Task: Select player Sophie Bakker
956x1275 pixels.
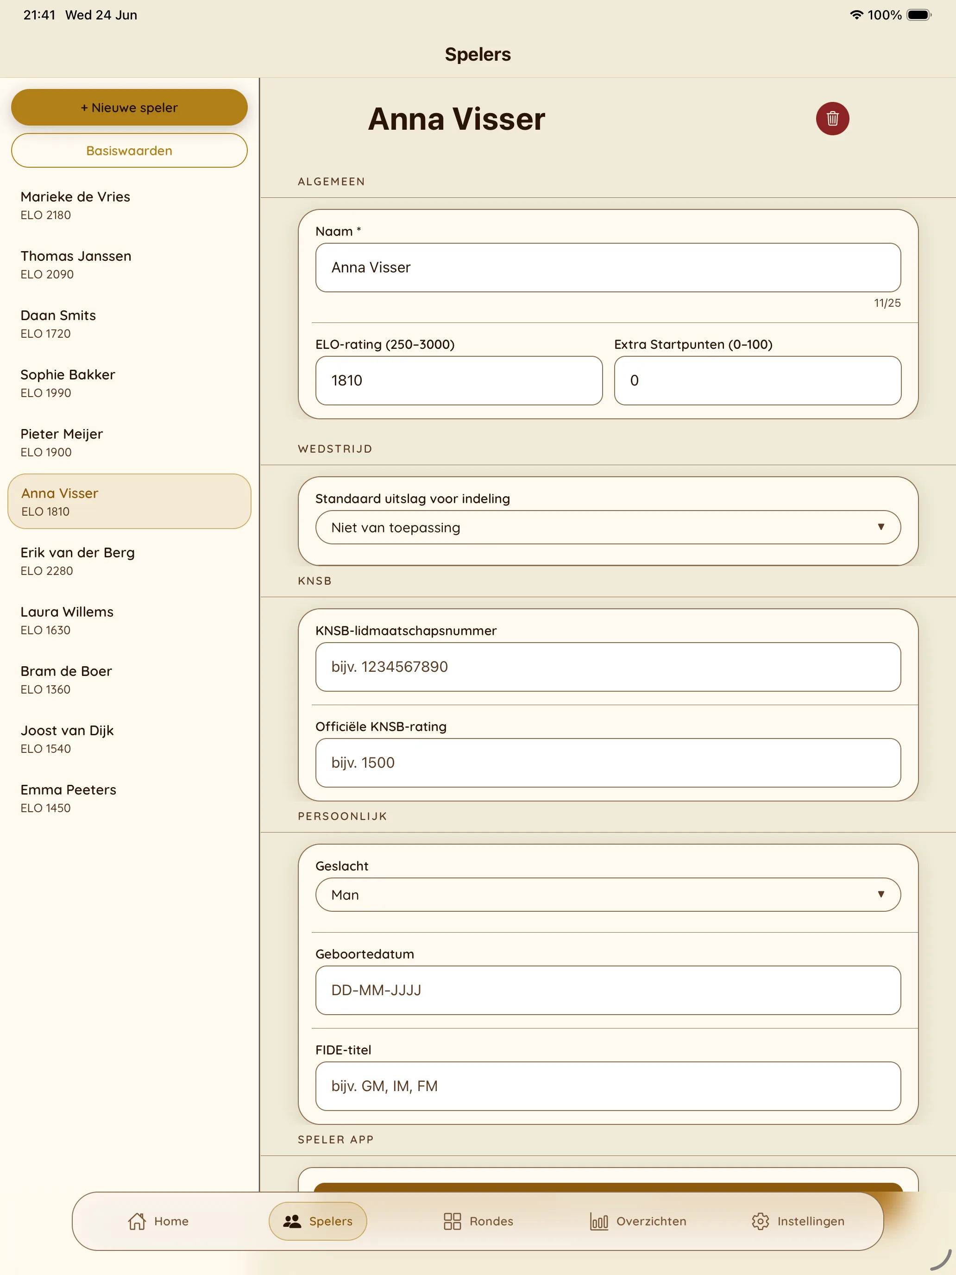Action: coord(129,383)
